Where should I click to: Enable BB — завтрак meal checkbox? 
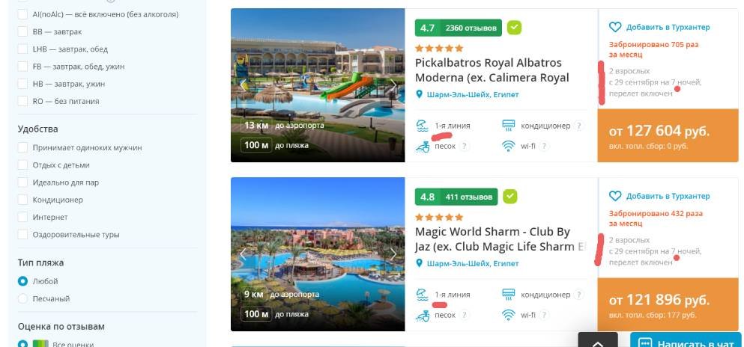tap(22, 31)
